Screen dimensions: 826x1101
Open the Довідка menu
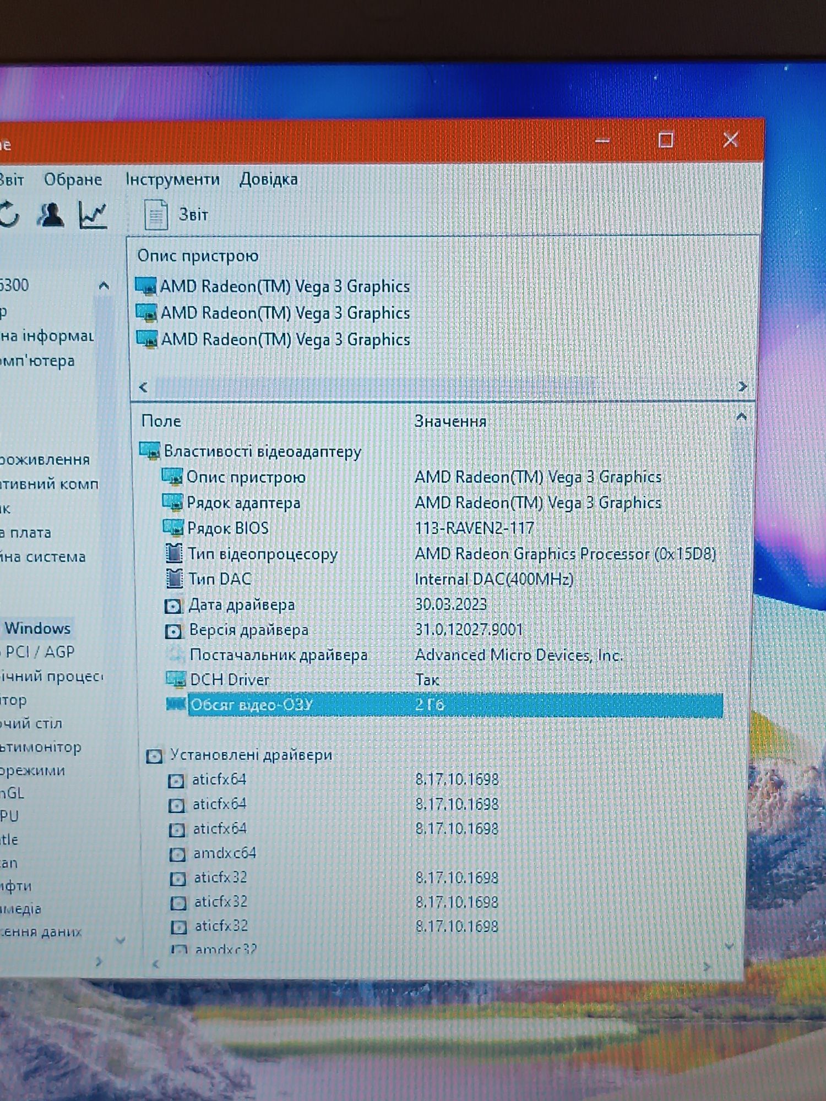tap(268, 179)
